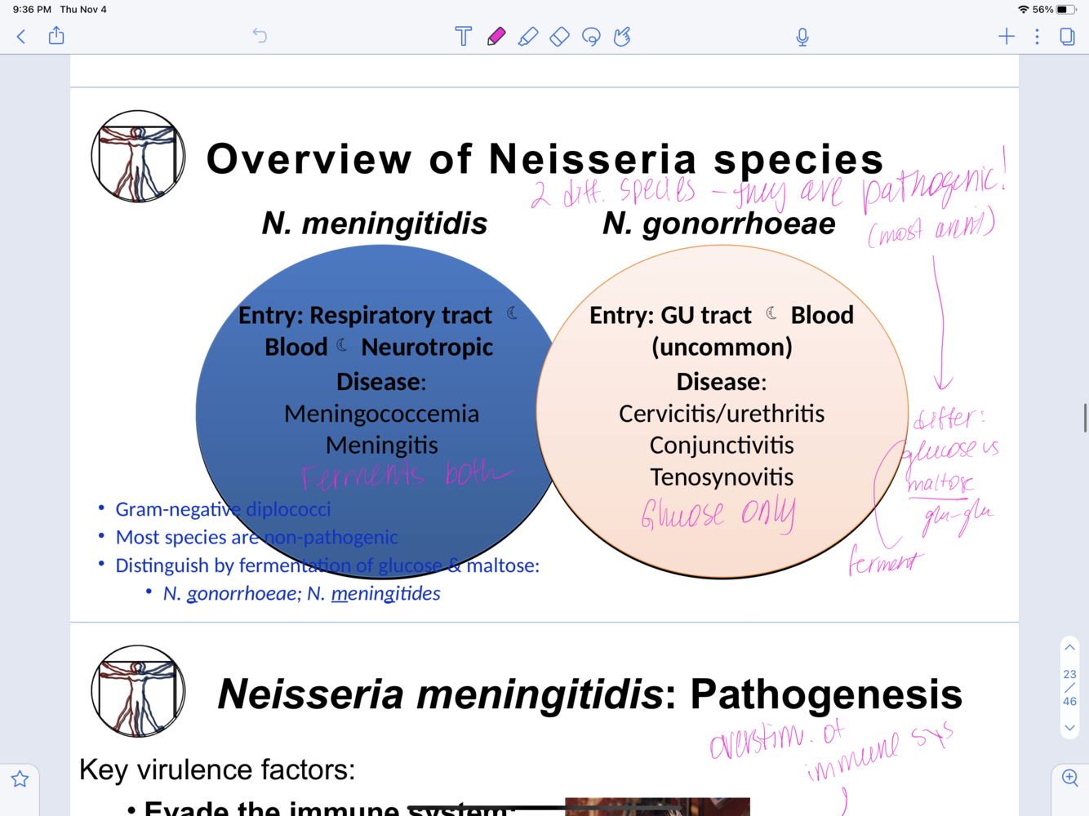This screenshot has height=816, width=1089.
Task: Tap the vertical scroll bar handle
Action: coord(1085,418)
